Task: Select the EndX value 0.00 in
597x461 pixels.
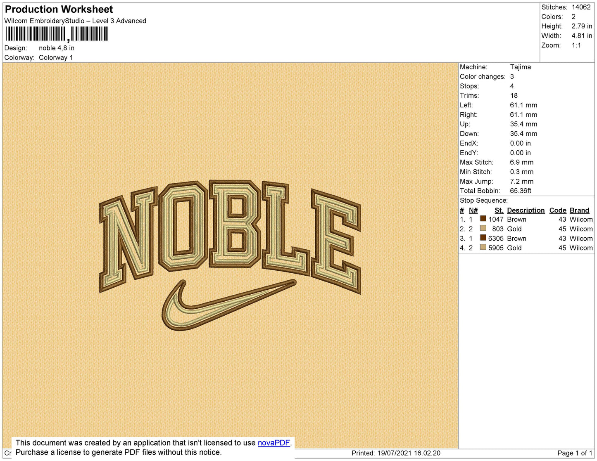Action: (521, 143)
